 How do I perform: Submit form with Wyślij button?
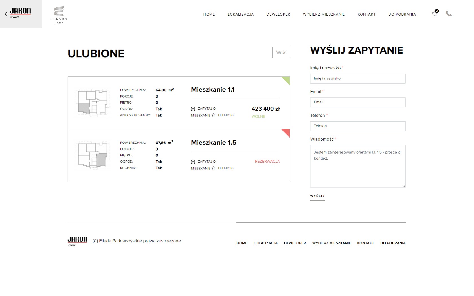coord(317,196)
